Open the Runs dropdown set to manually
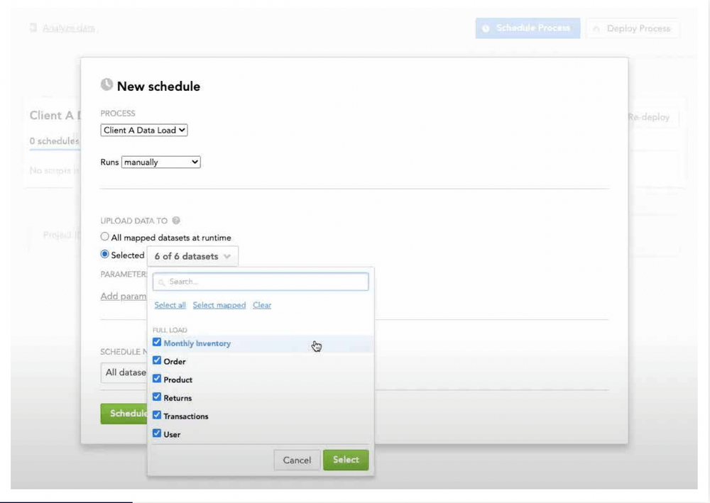710x503 pixels. point(160,162)
